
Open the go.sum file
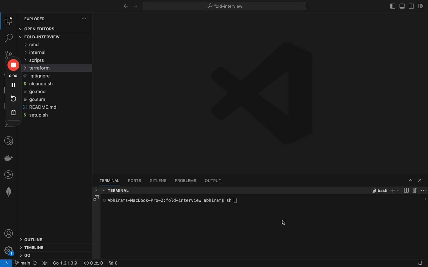(x=55, y=99)
